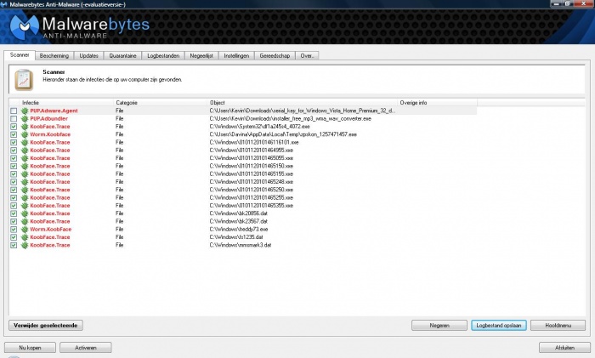Click path C:\Windows\fs1235.dat
The image size is (595, 358).
point(236,237)
